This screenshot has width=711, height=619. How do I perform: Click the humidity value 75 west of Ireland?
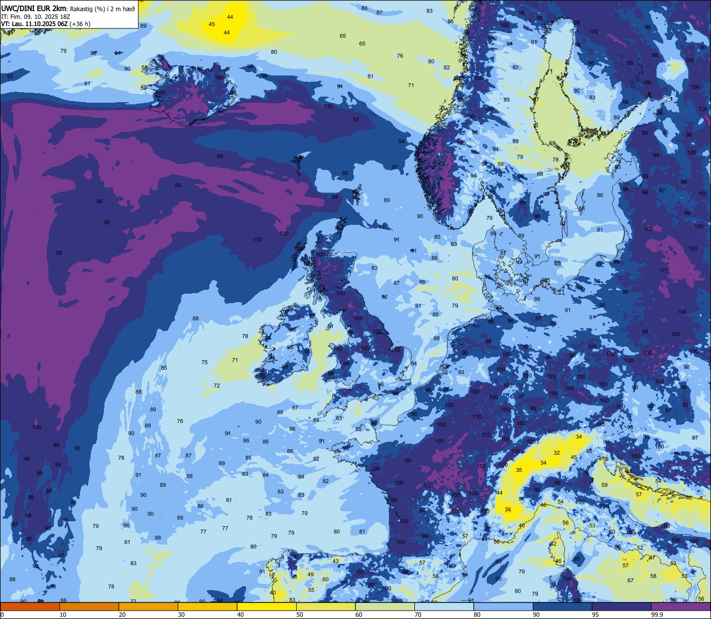[204, 362]
